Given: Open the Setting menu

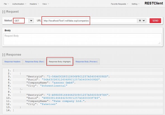Looking at the screenshot, I should (x=135, y=4).
